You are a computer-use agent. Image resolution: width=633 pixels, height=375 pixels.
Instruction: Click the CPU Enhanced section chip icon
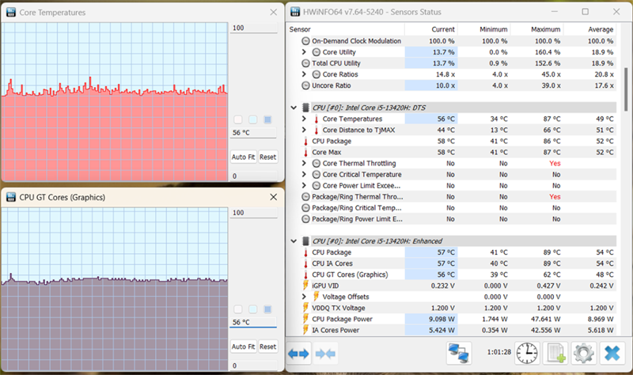tap(305, 241)
